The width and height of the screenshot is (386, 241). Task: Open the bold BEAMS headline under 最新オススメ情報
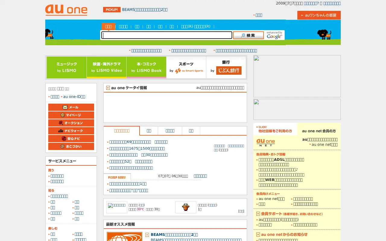pos(174,235)
